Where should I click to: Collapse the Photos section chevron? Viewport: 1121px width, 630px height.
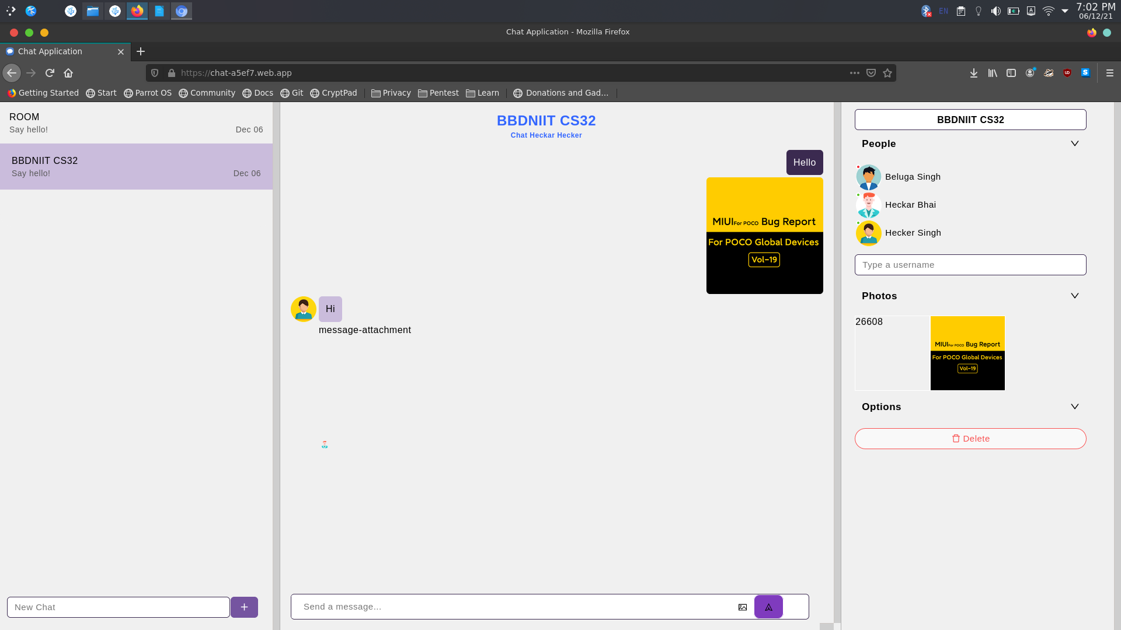(1074, 296)
